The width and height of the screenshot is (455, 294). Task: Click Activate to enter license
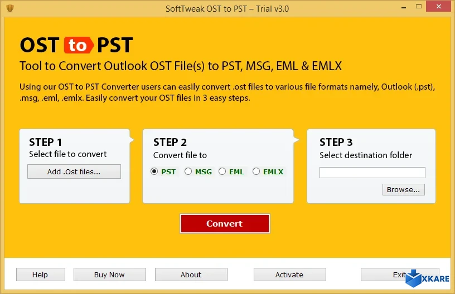(289, 275)
